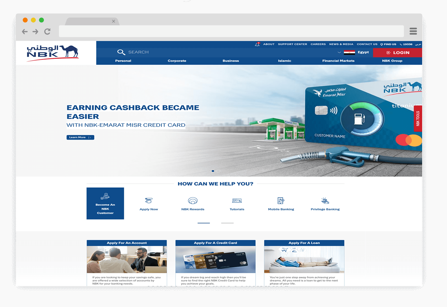Image resolution: width=447 pixels, height=307 pixels.
Task: Open the Business menu
Action: 231,61
